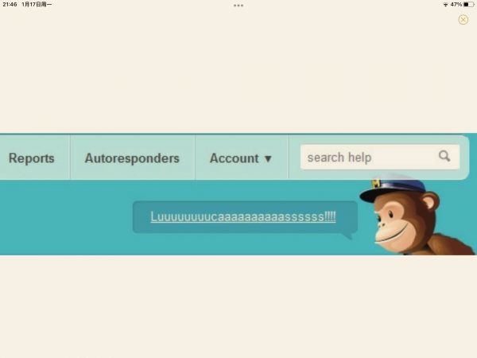Tap the date in the status bar
The image size is (477, 358).
coord(37,5)
